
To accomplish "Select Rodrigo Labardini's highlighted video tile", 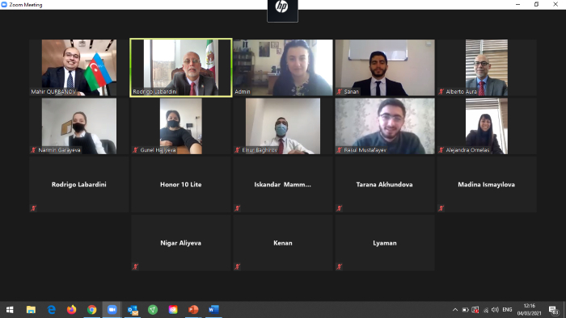I will tap(181, 68).
